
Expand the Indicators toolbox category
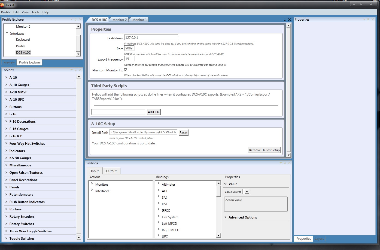6,151
